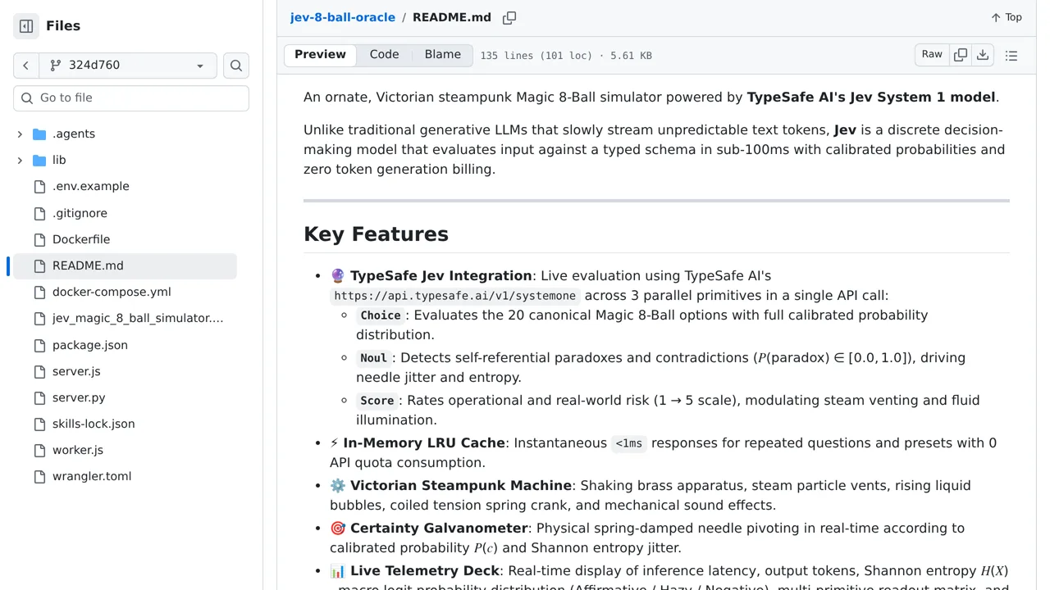Click the Key Features heading
Image resolution: width=1050 pixels, height=590 pixels.
click(x=376, y=234)
